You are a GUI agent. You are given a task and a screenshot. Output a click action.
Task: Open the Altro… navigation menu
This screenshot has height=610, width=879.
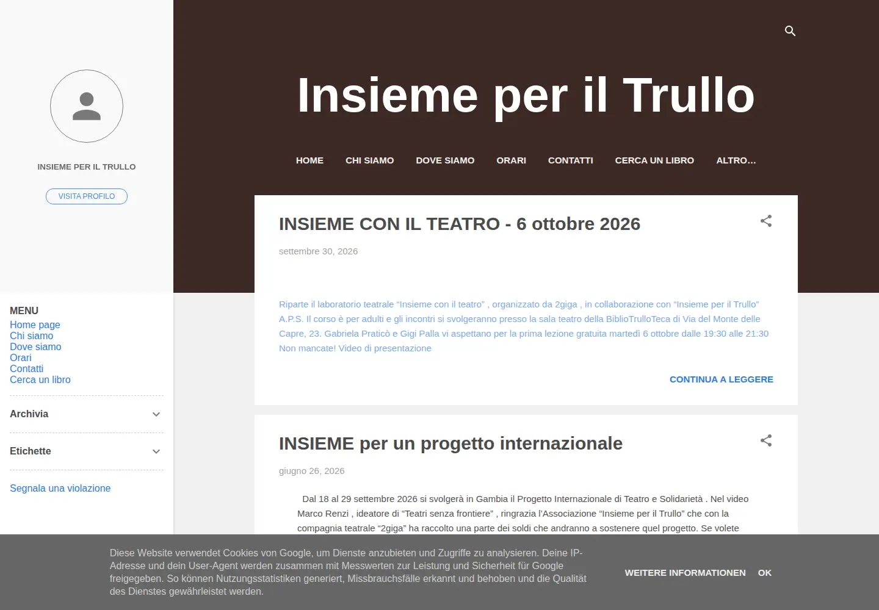pyautogui.click(x=736, y=160)
